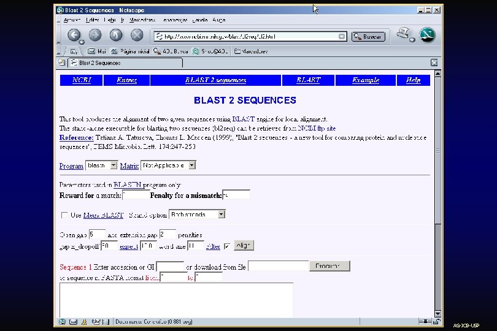Click the accession or GI input field

170,267
